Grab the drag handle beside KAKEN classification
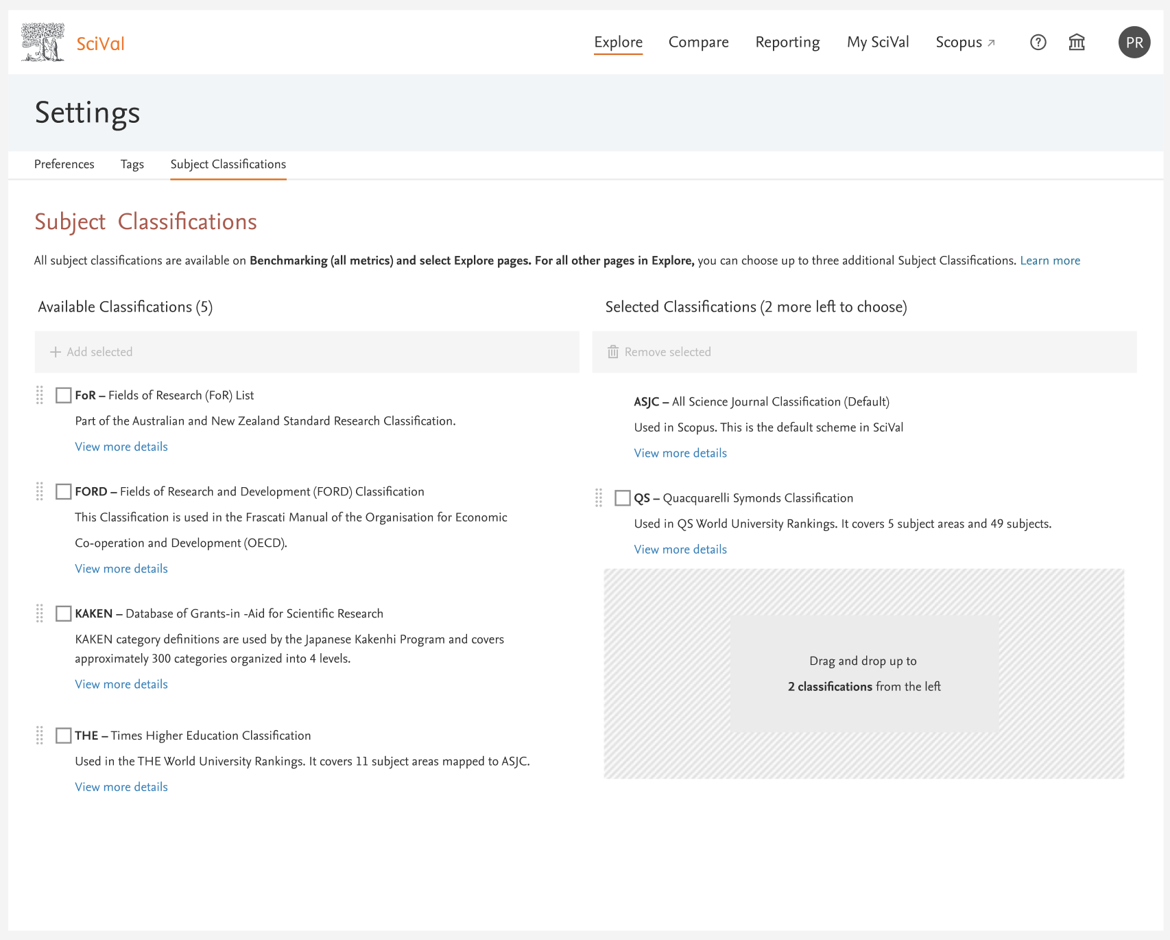The width and height of the screenshot is (1170, 940). (x=40, y=613)
